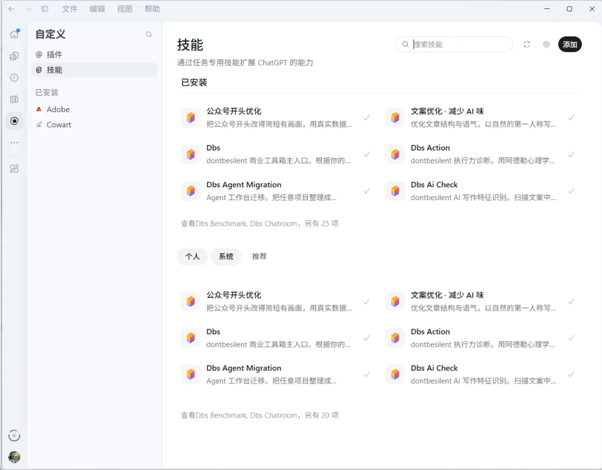This screenshot has height=470, width=602.
Task: Toggle checkmark for installed Dbs Action
Action: point(571,154)
